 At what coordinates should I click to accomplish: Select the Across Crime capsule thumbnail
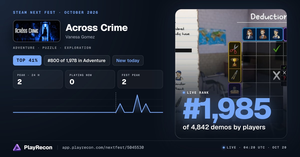coord(37,31)
